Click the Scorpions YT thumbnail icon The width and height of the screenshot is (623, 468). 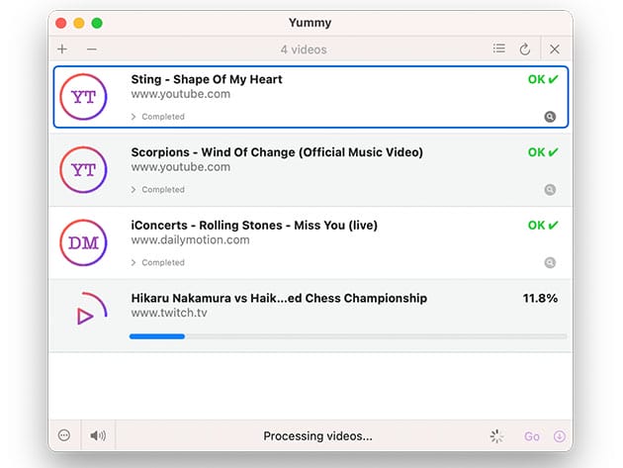coord(84,170)
